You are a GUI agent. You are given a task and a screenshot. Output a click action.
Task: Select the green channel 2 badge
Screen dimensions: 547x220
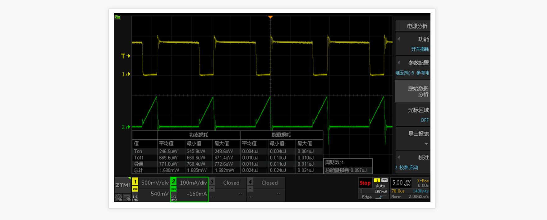[x=174, y=181]
